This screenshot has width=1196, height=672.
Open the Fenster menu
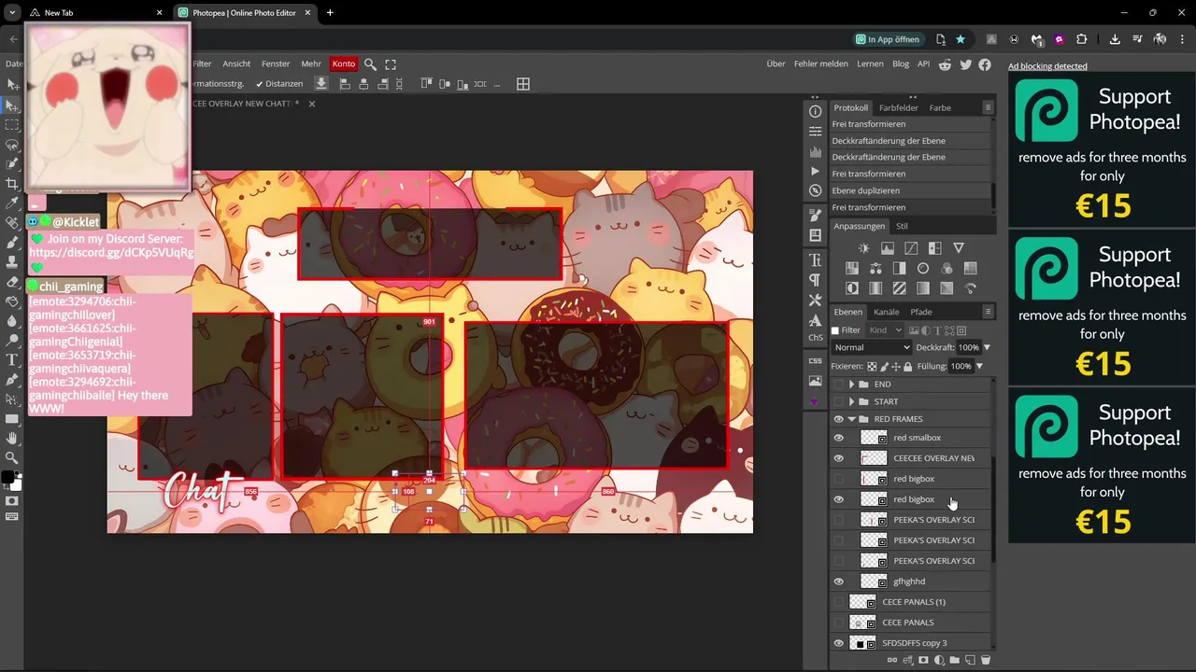coord(276,63)
